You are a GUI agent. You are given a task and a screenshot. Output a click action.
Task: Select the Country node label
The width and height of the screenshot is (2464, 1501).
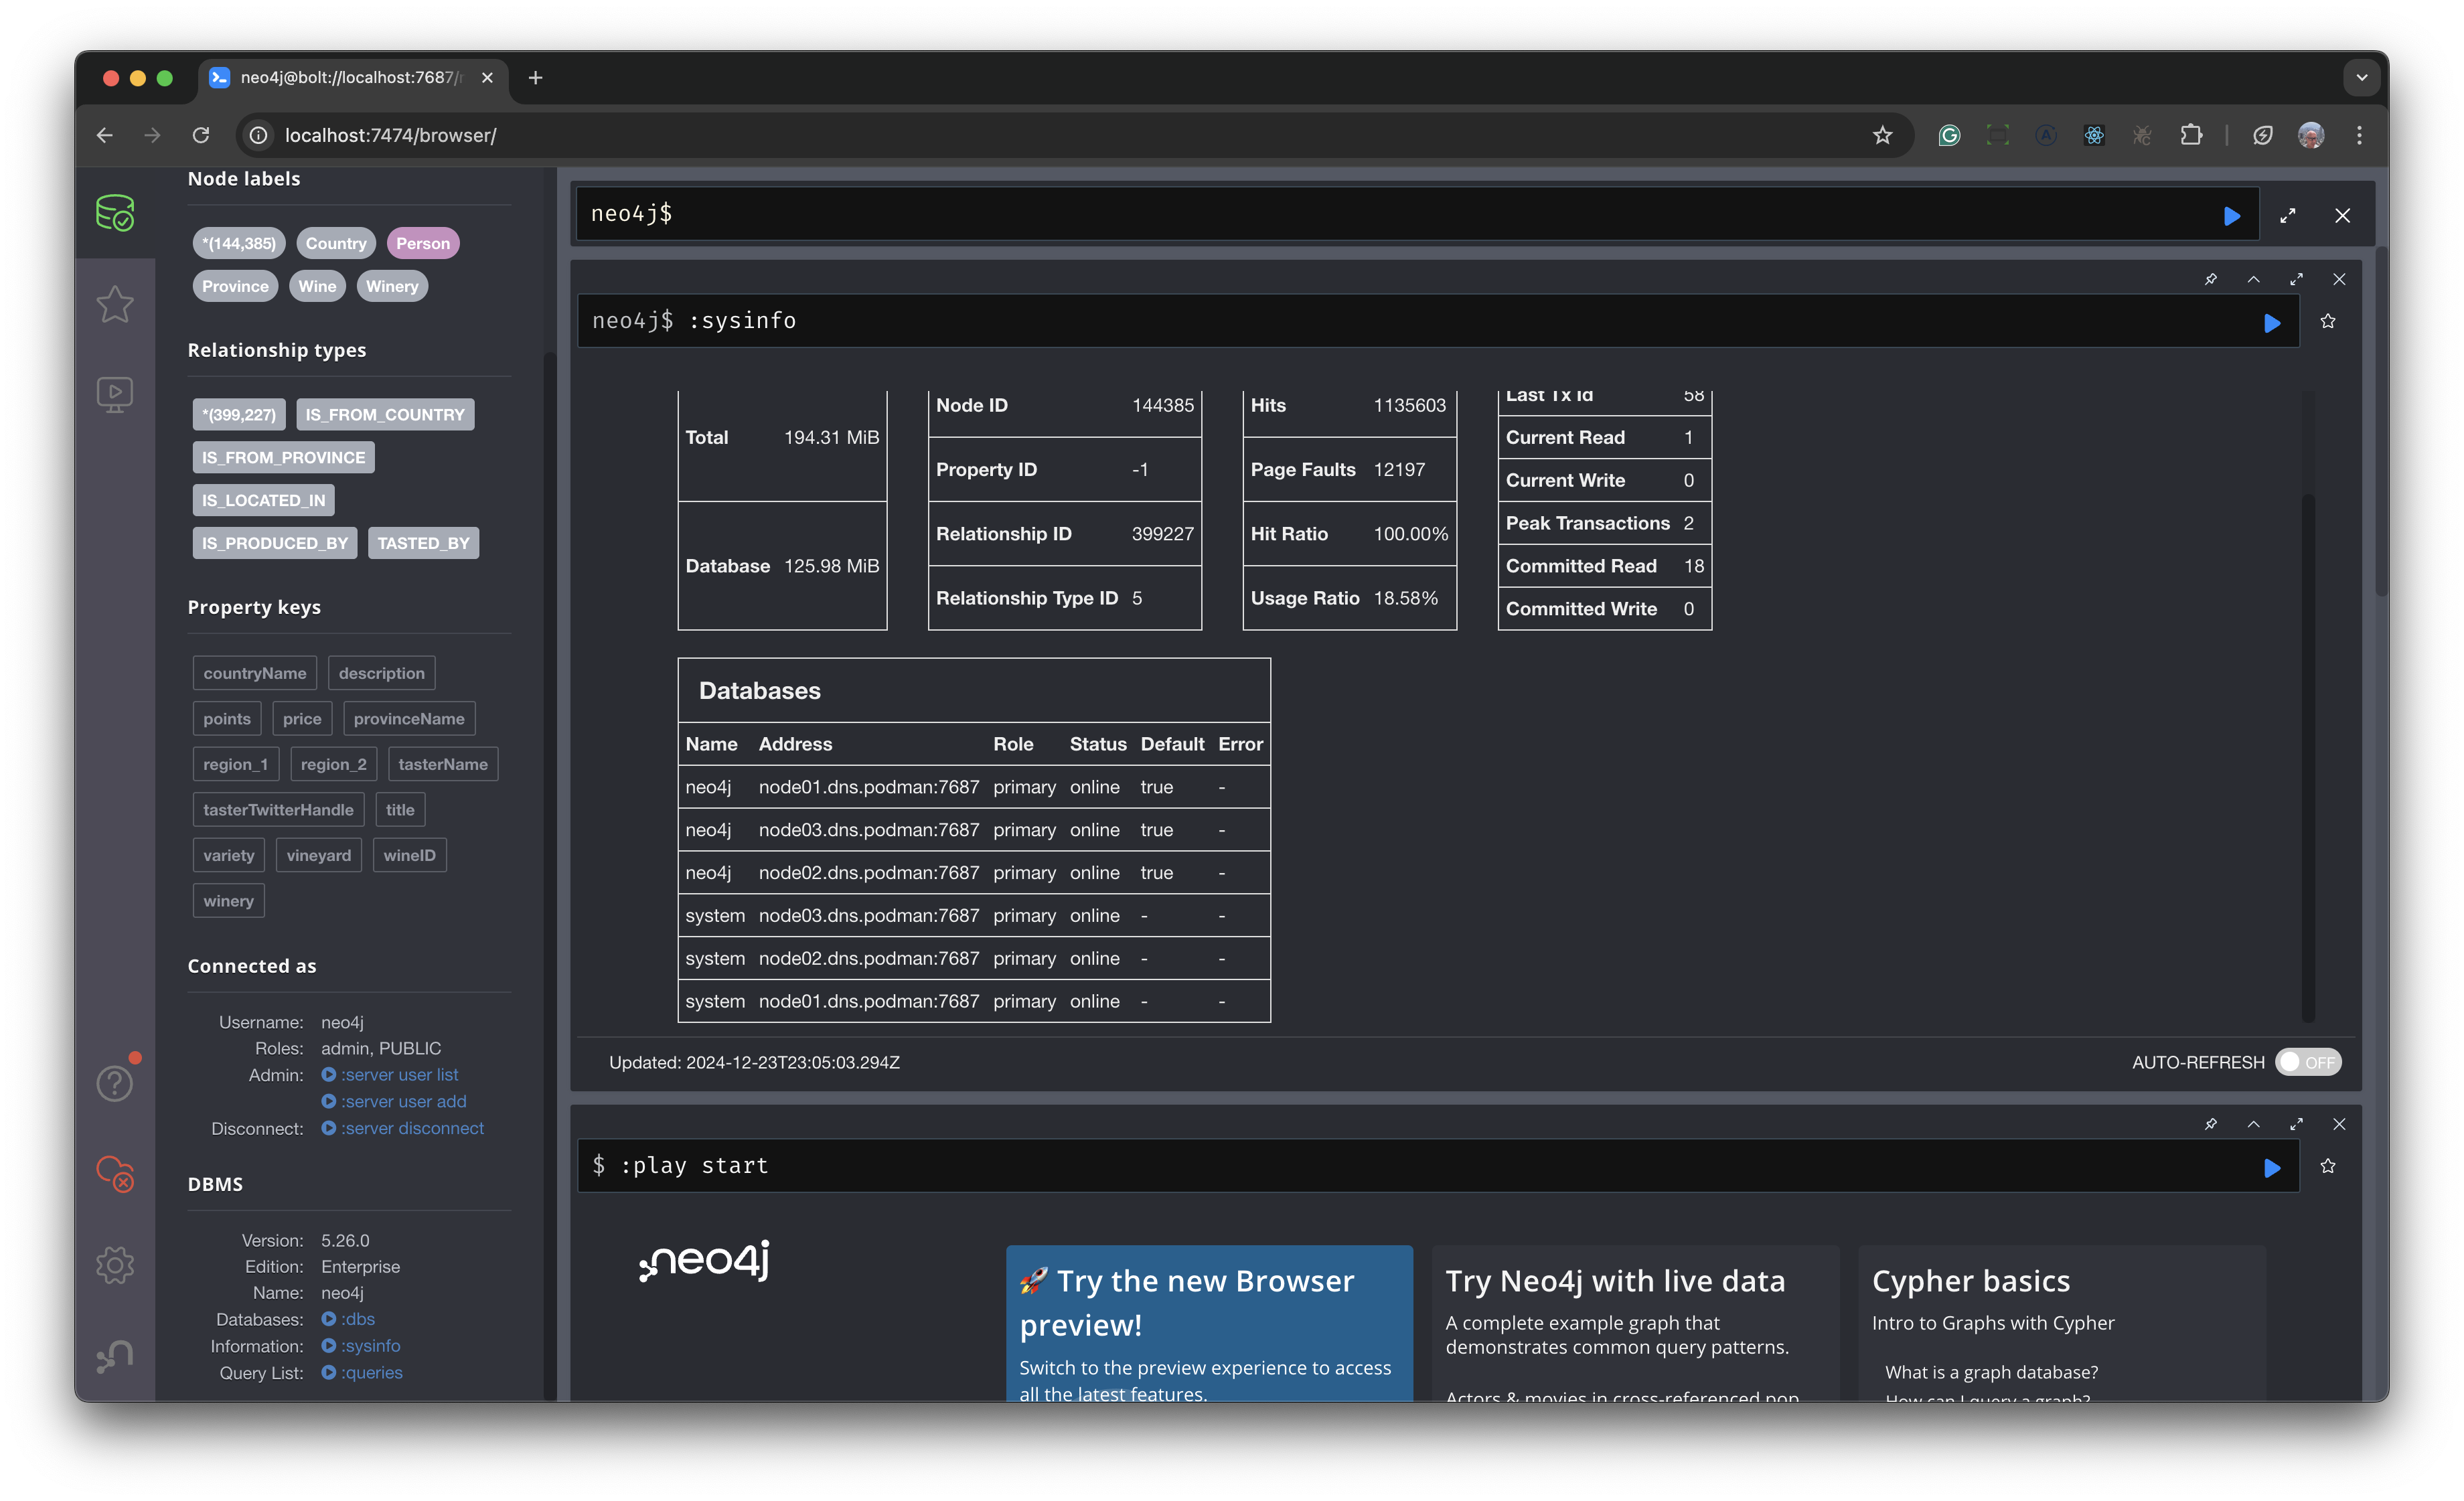click(336, 243)
